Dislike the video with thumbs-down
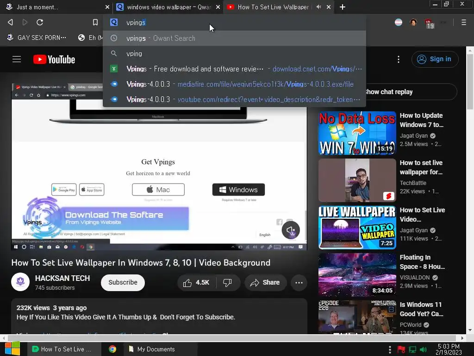 coord(227,282)
